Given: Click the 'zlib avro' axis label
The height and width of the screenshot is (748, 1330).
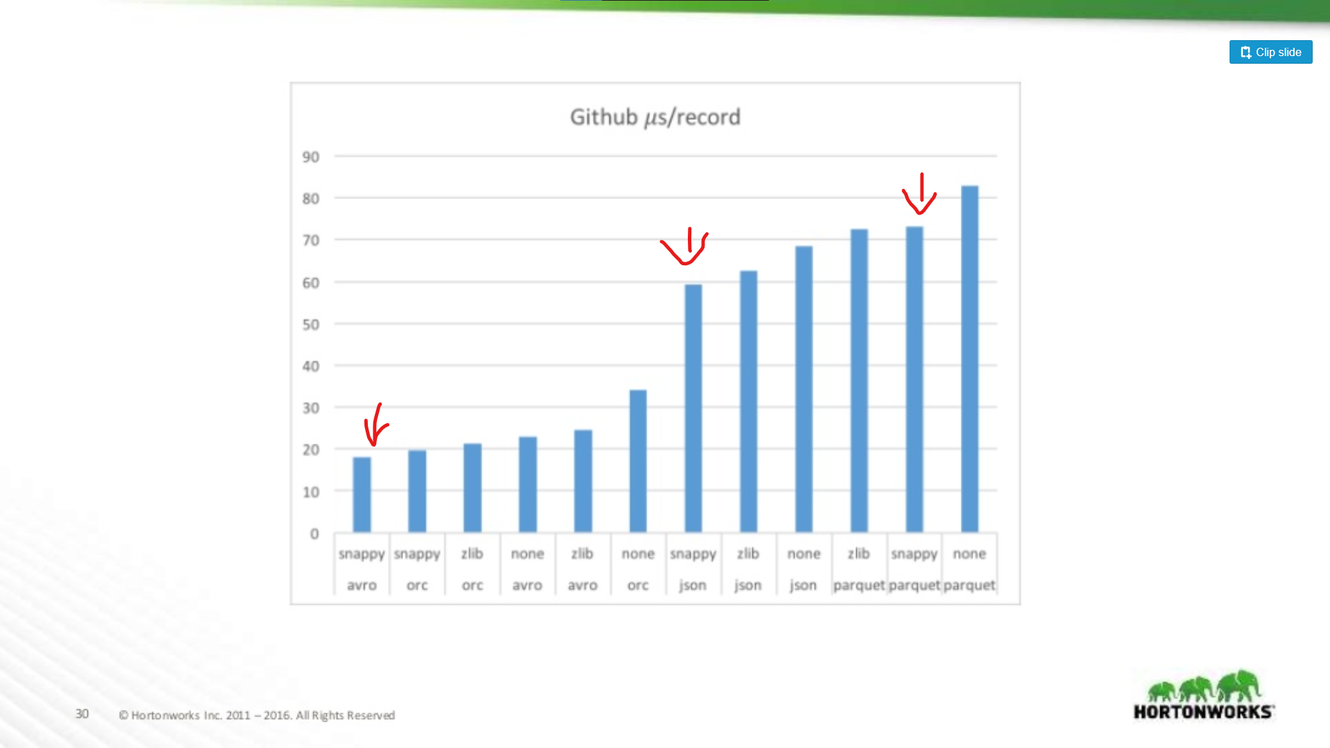Looking at the screenshot, I should [583, 569].
